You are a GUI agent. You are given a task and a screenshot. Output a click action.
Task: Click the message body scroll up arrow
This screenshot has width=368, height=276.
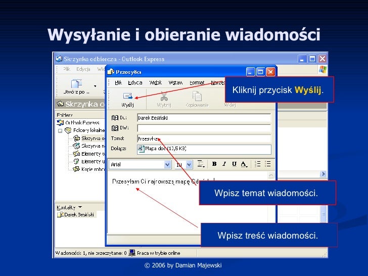tap(271, 175)
